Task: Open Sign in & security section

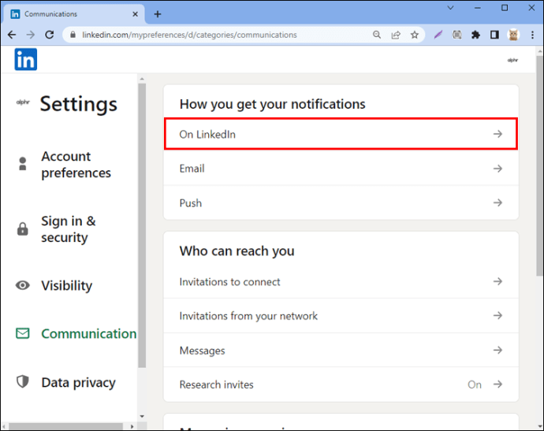Action: (68, 229)
